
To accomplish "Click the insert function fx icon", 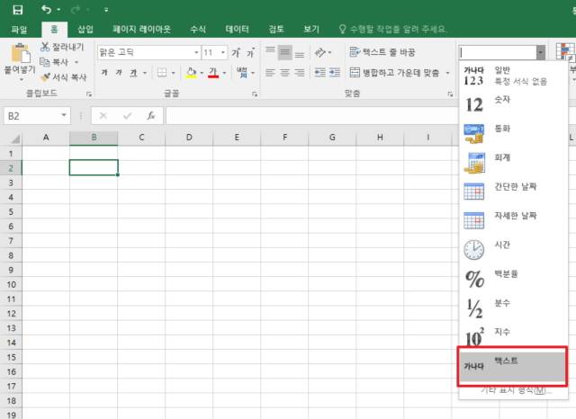I will pyautogui.click(x=151, y=116).
